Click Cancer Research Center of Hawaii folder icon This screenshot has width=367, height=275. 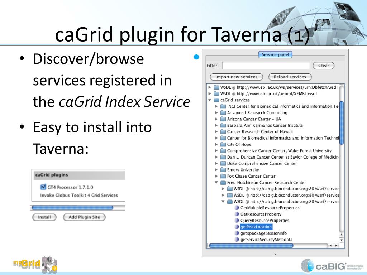[x=223, y=132]
